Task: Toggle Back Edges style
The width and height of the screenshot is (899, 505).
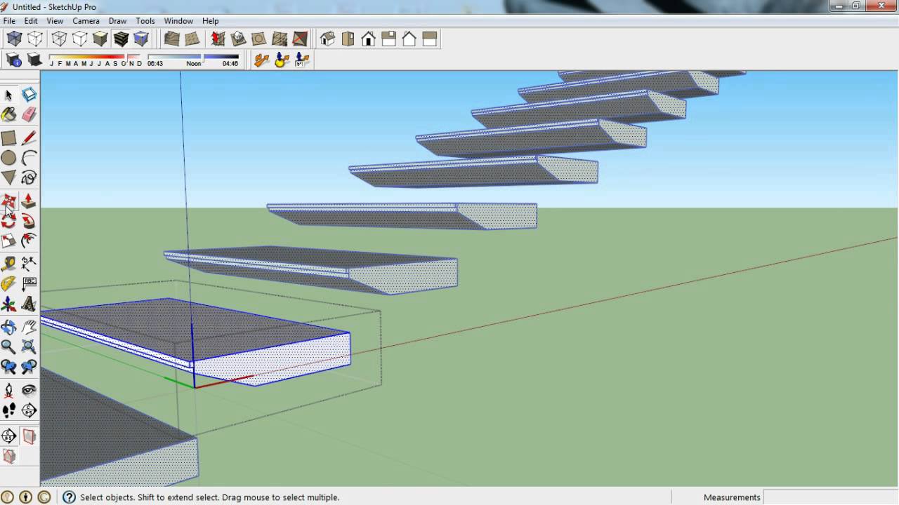Action: pyautogui.click(x=35, y=39)
